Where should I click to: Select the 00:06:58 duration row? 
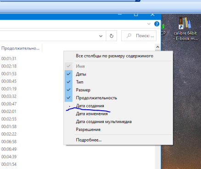click(9, 141)
